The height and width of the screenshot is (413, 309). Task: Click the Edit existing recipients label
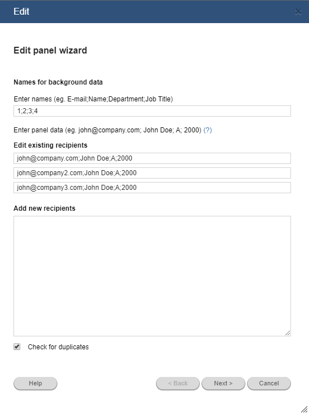click(x=51, y=145)
